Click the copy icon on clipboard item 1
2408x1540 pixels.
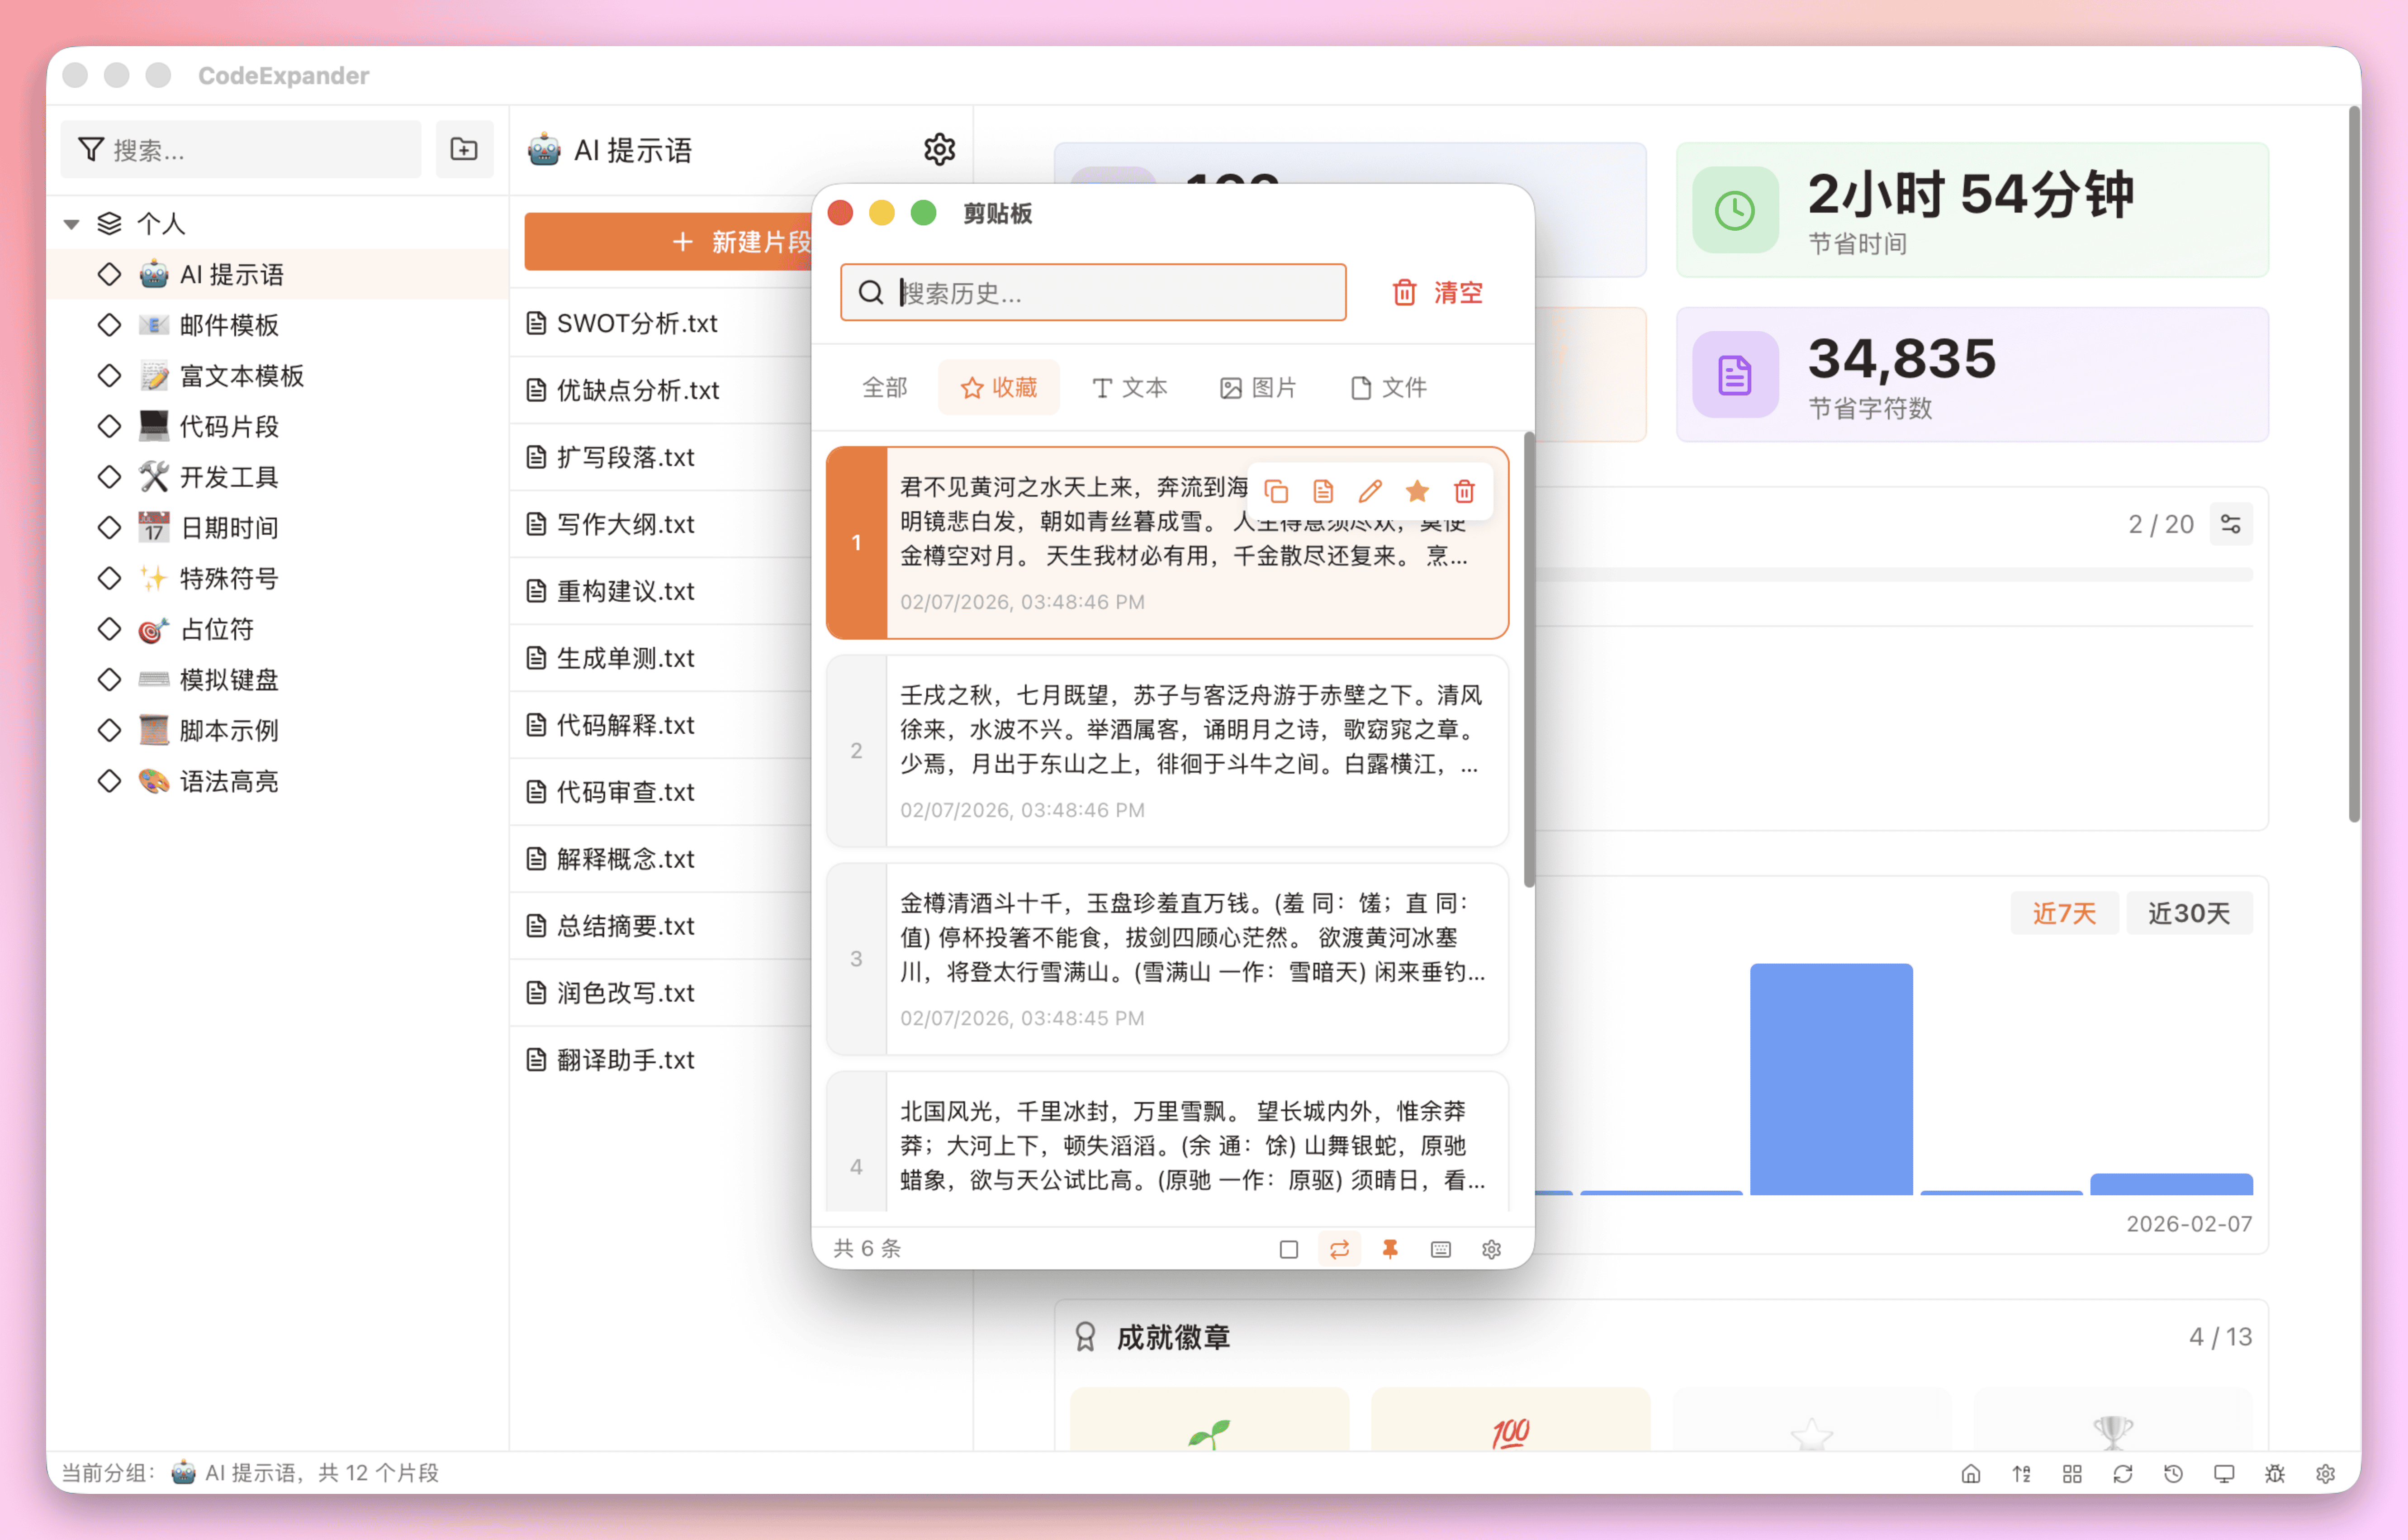click(1276, 491)
